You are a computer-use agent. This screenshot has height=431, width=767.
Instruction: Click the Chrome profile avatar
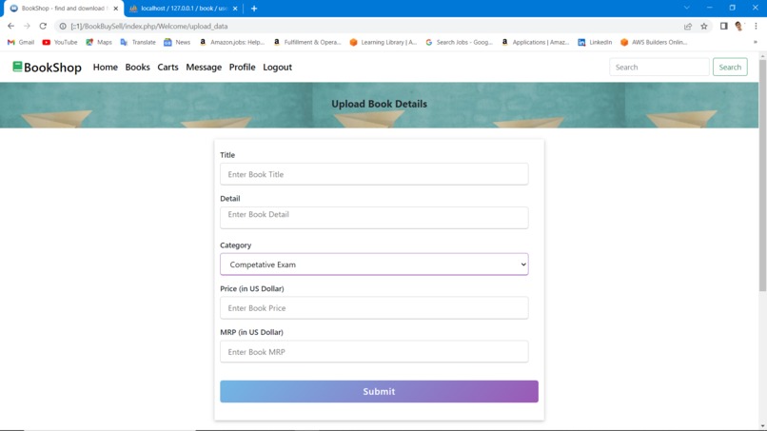click(x=738, y=26)
